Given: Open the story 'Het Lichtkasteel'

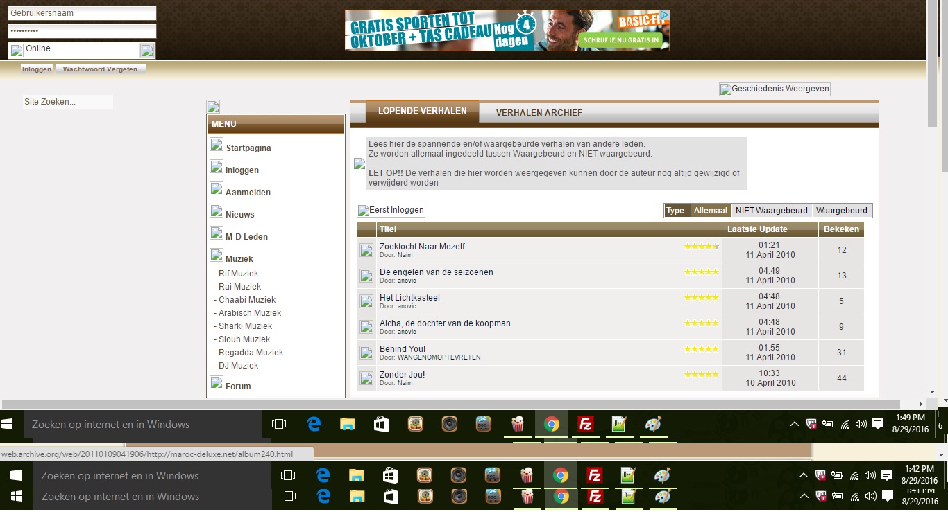Looking at the screenshot, I should pyautogui.click(x=409, y=298).
